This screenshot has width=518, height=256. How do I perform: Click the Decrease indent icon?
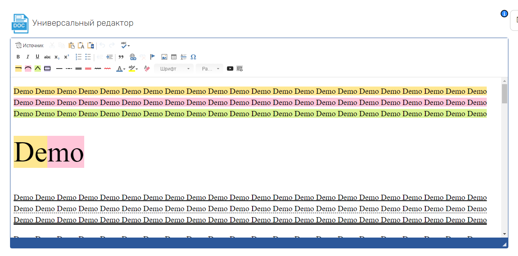[x=100, y=57]
